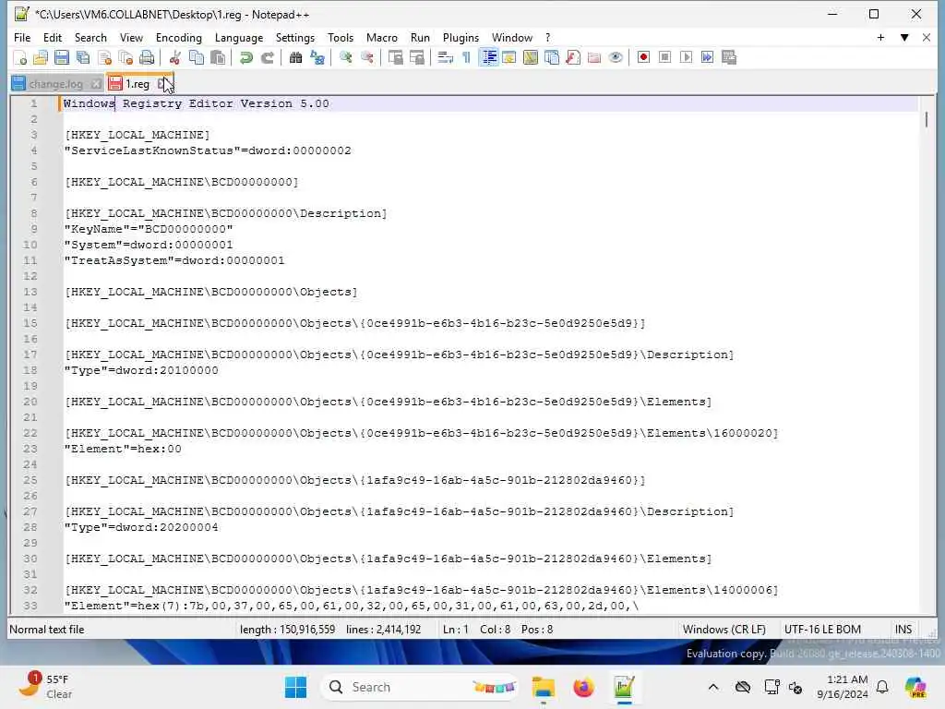Zoom out using the toolbar icon

pos(366,57)
